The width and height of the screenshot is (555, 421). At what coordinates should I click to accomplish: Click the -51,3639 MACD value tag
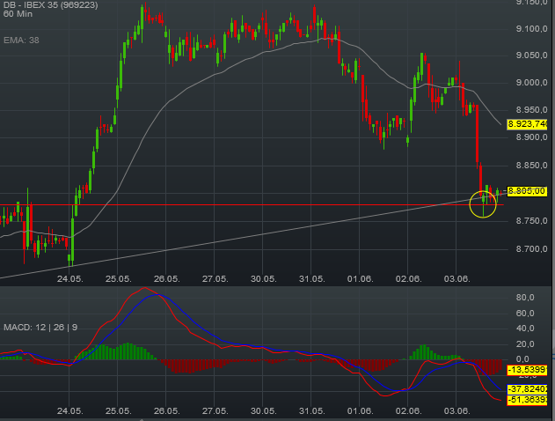[x=528, y=399]
